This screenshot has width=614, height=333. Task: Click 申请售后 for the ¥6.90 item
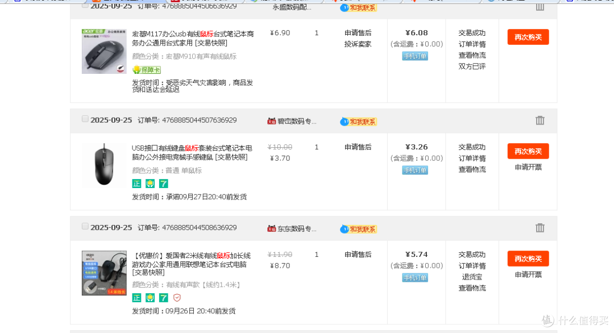point(358,33)
